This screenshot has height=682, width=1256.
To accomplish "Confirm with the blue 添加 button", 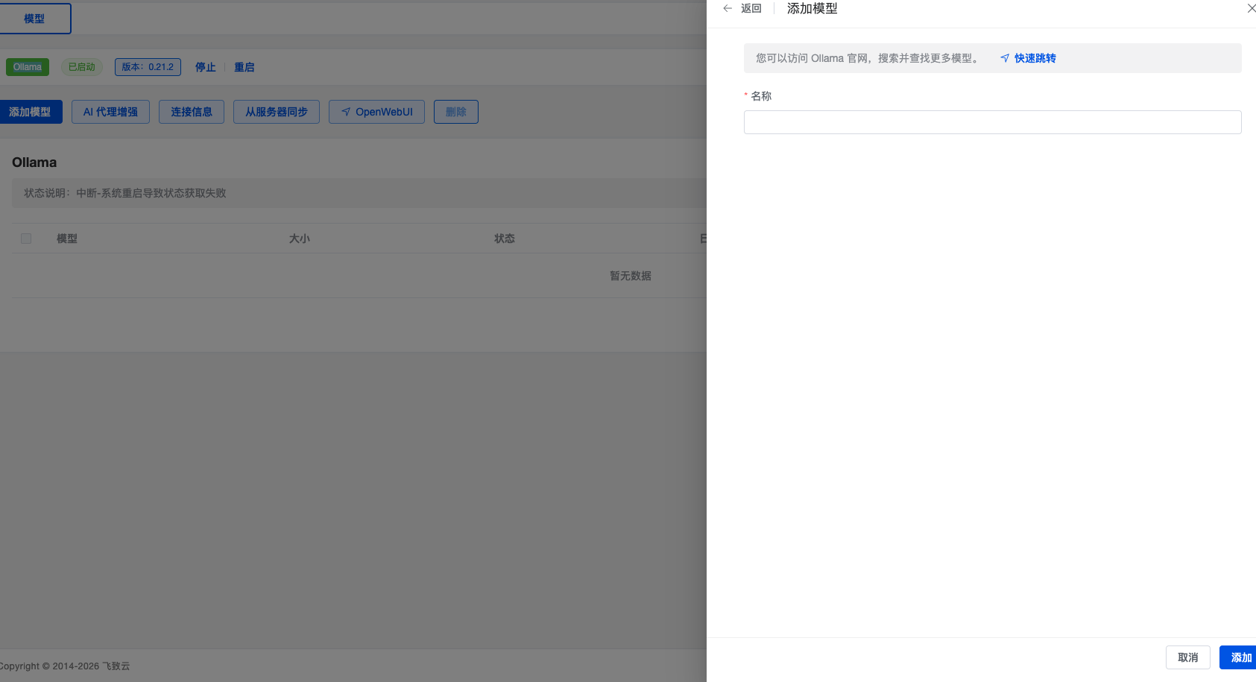I will pyautogui.click(x=1239, y=657).
